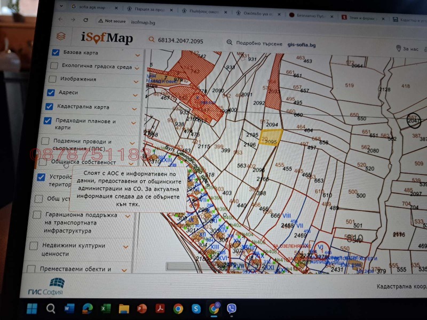Reload the page with browser refresh
Image resolution: width=427 pixels, height=320 pixels.
(x=86, y=20)
